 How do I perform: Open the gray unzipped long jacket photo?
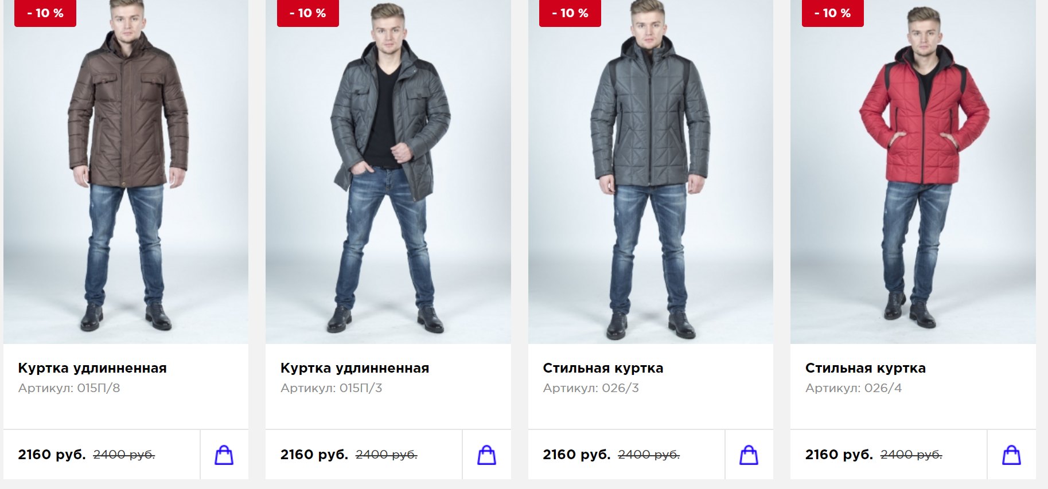388,172
